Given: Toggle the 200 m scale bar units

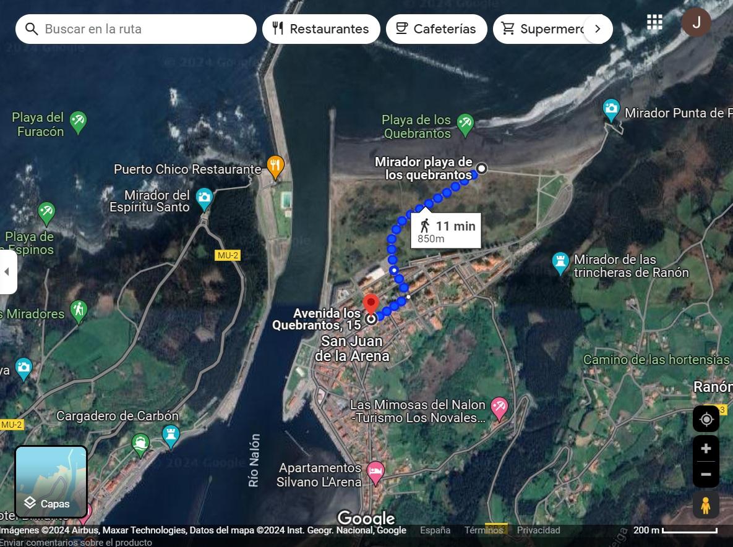Looking at the screenshot, I should click(675, 530).
